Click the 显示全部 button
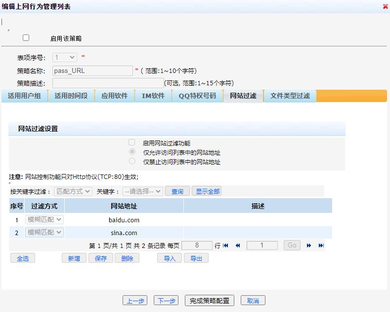Viewport: 390px width, 312px height. coord(208,191)
